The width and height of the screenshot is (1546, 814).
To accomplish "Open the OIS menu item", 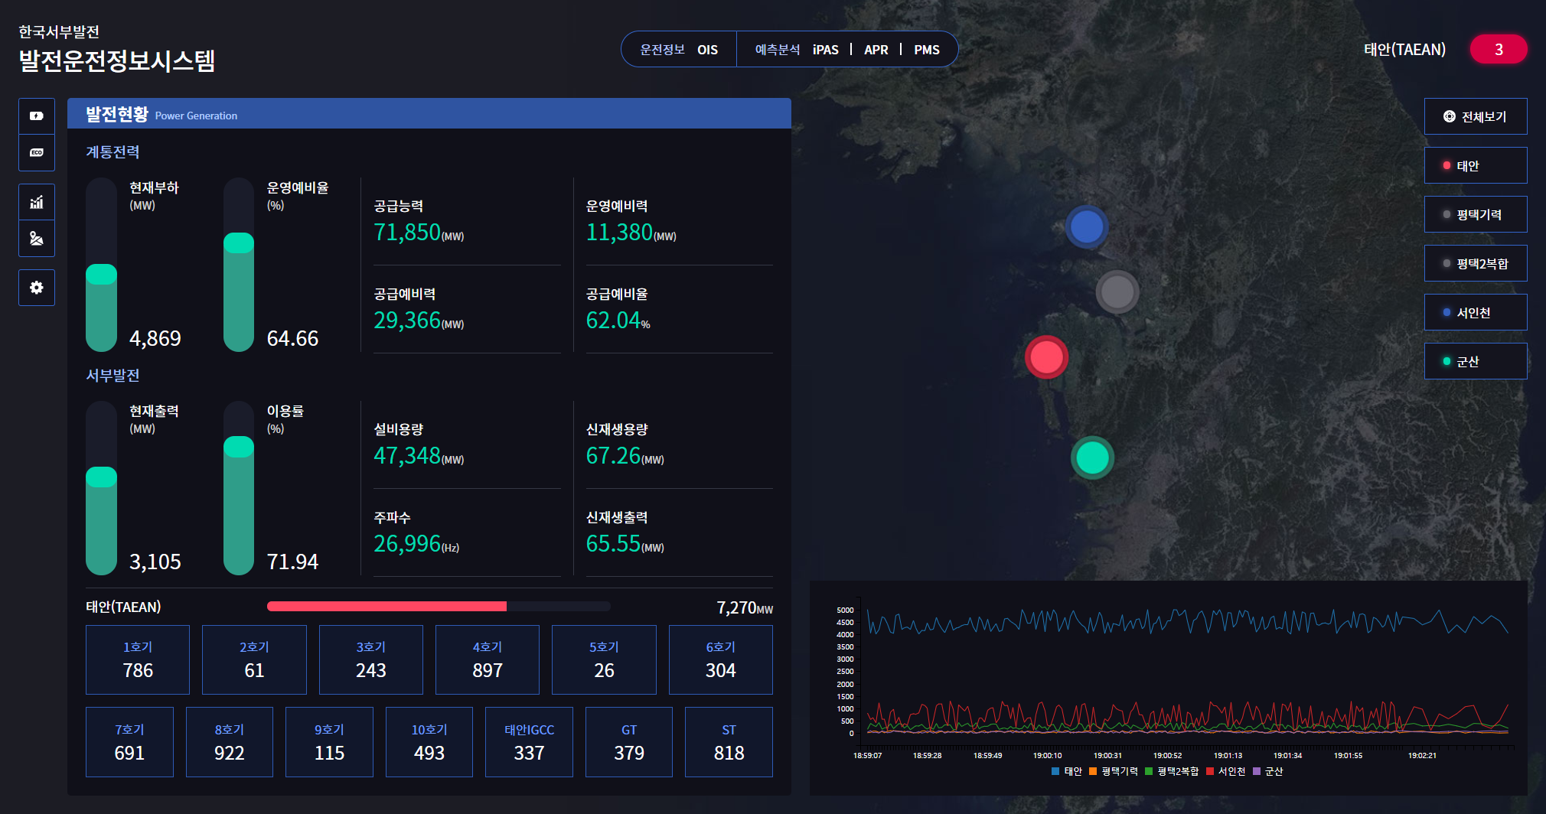I will click(x=707, y=50).
